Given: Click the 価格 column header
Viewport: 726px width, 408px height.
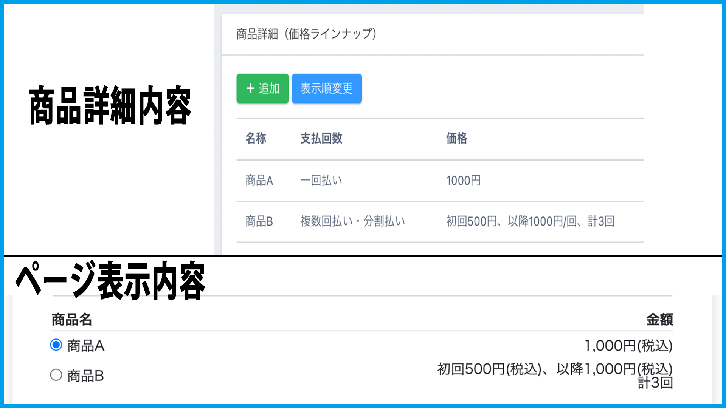Looking at the screenshot, I should 456,138.
